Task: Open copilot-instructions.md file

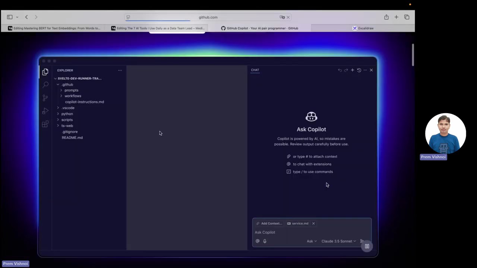Action: click(x=84, y=102)
